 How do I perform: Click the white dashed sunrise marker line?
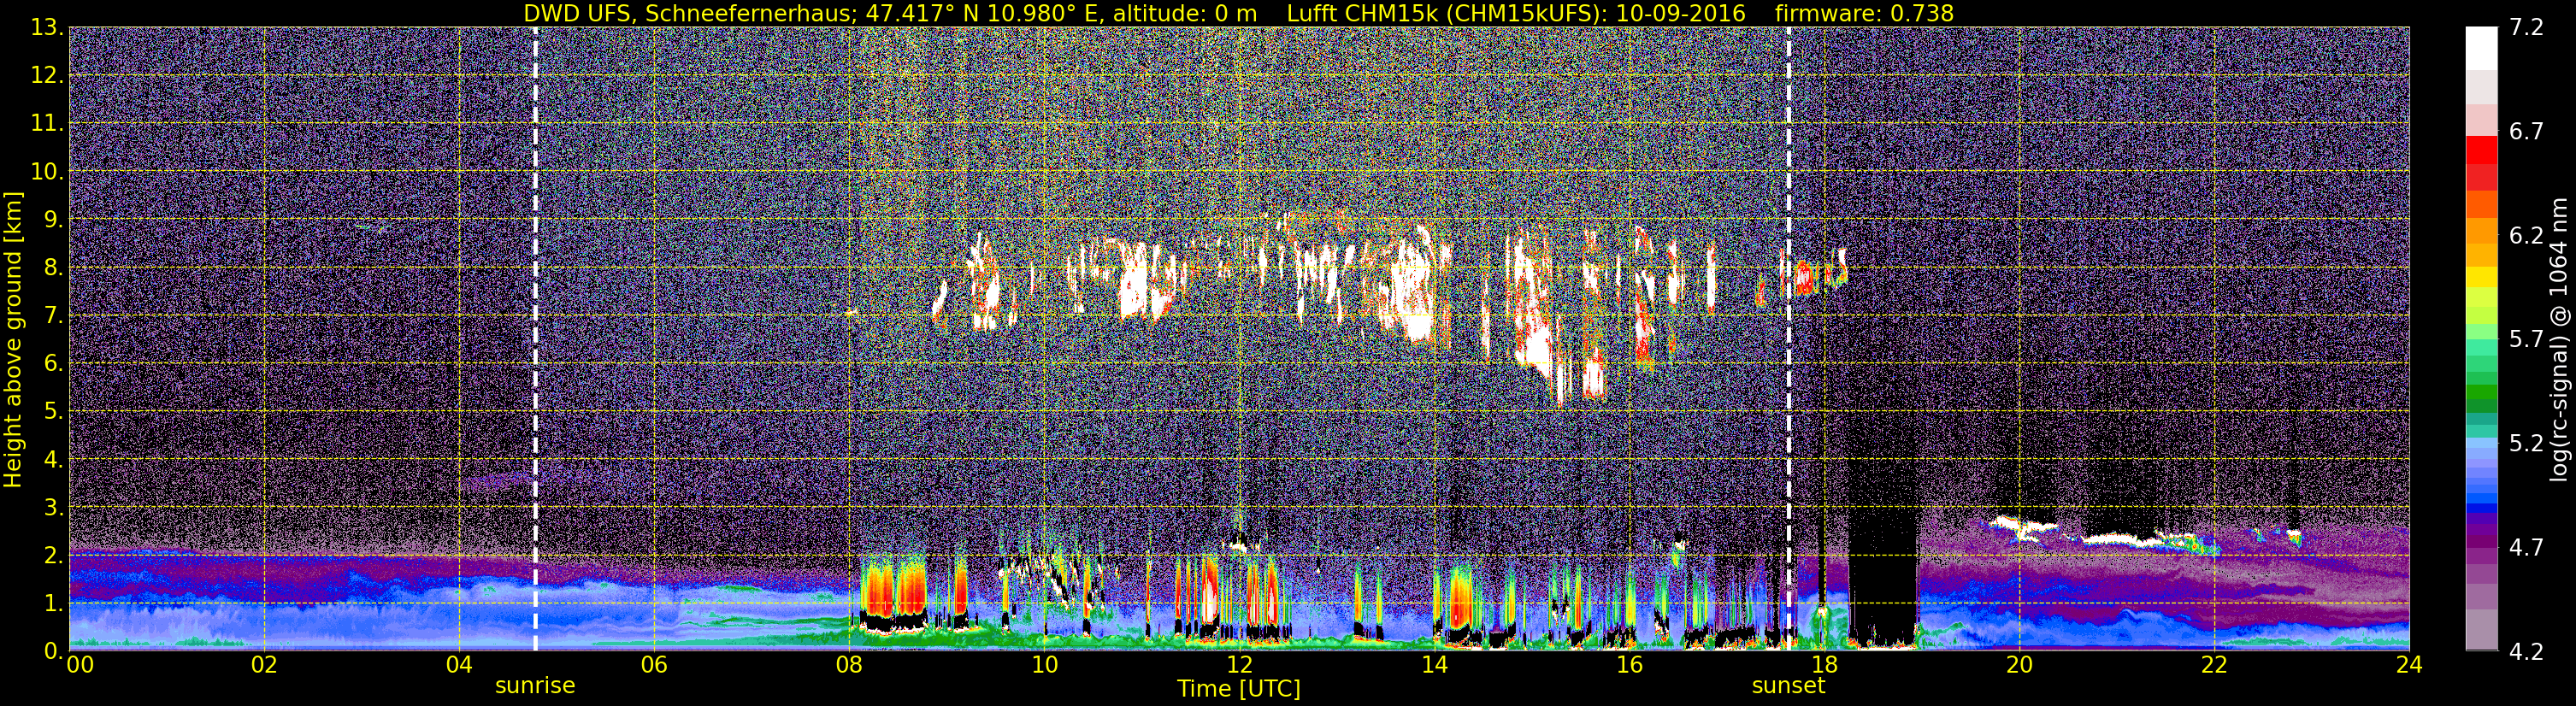click(535, 339)
